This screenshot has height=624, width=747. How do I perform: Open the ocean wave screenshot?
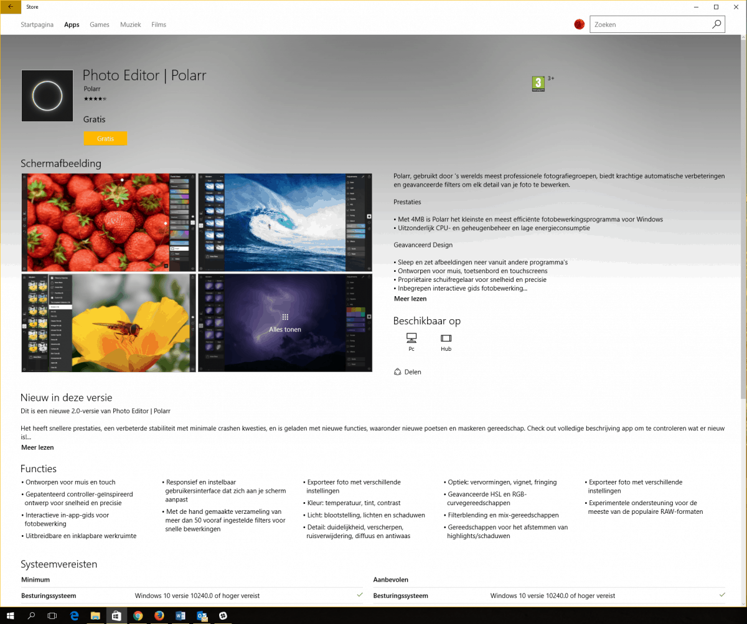(x=285, y=223)
